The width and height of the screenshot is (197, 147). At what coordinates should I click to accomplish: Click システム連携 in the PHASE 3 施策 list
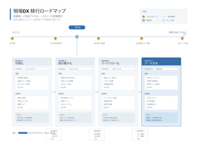click(108, 81)
